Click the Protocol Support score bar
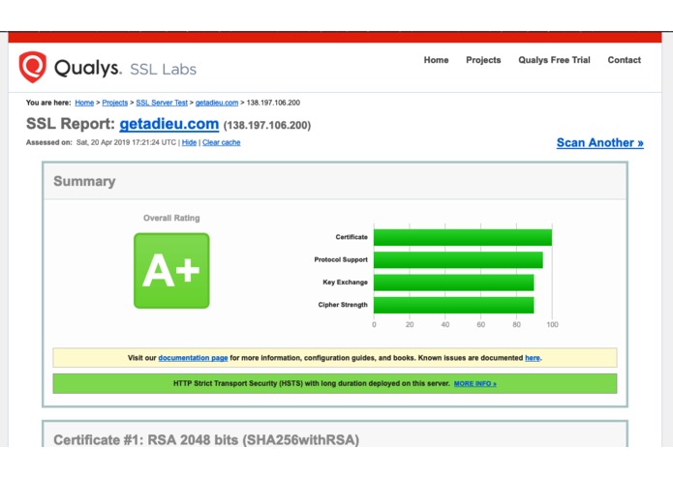Viewport: 673px width, 478px height. pos(458,260)
